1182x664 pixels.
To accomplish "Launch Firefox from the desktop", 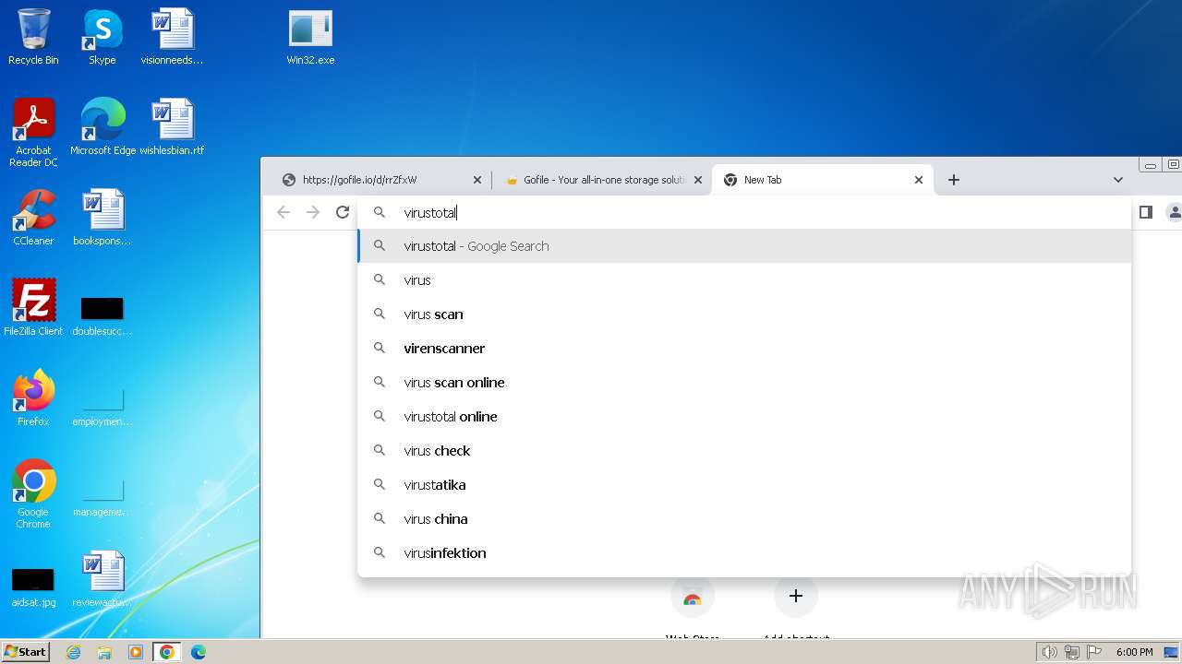I will tap(33, 398).
